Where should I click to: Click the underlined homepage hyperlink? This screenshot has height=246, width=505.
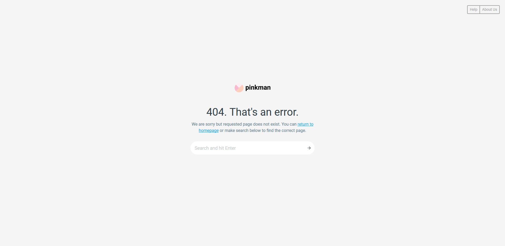pos(209,131)
